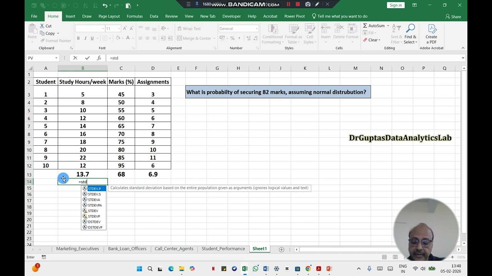Expand the Name Box dropdown arrow

(x=56, y=58)
